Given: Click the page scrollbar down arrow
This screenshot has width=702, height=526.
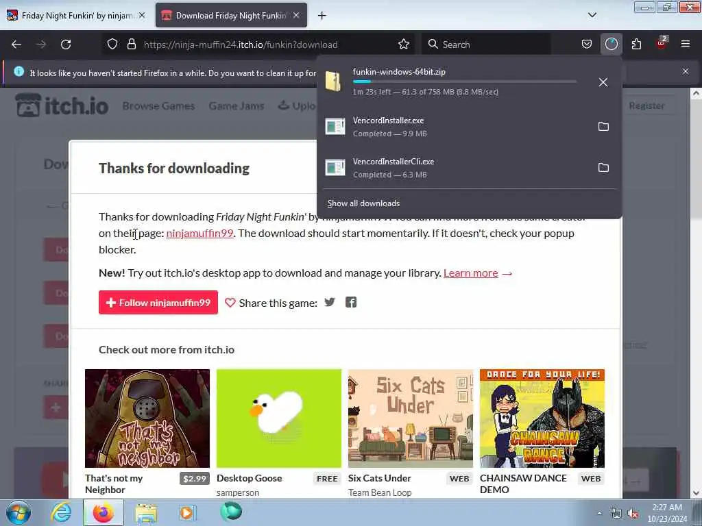Looking at the screenshot, I should click(x=697, y=493).
